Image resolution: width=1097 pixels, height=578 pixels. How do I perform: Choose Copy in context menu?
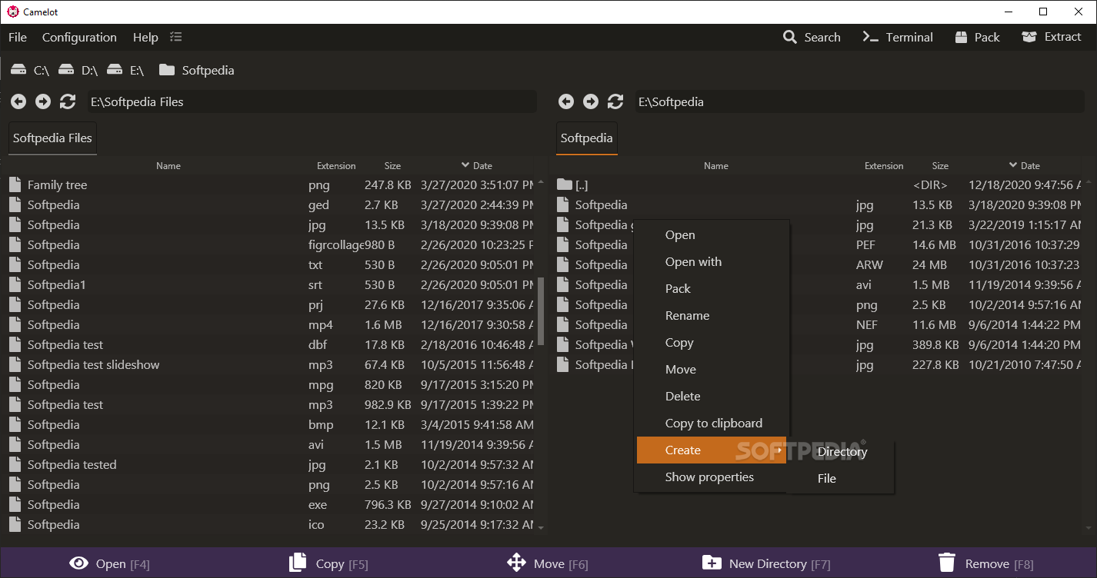712,343
